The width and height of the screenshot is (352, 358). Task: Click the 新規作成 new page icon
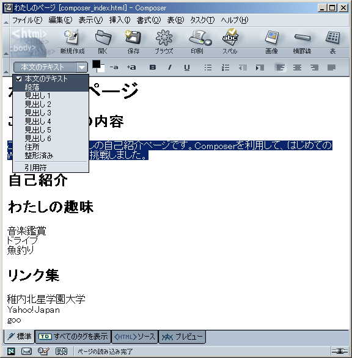[72, 41]
